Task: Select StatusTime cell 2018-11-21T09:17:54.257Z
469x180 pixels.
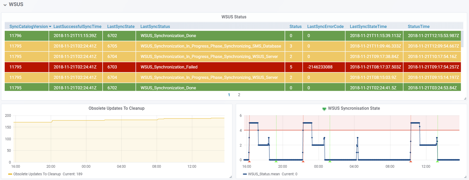Action: coord(432,67)
